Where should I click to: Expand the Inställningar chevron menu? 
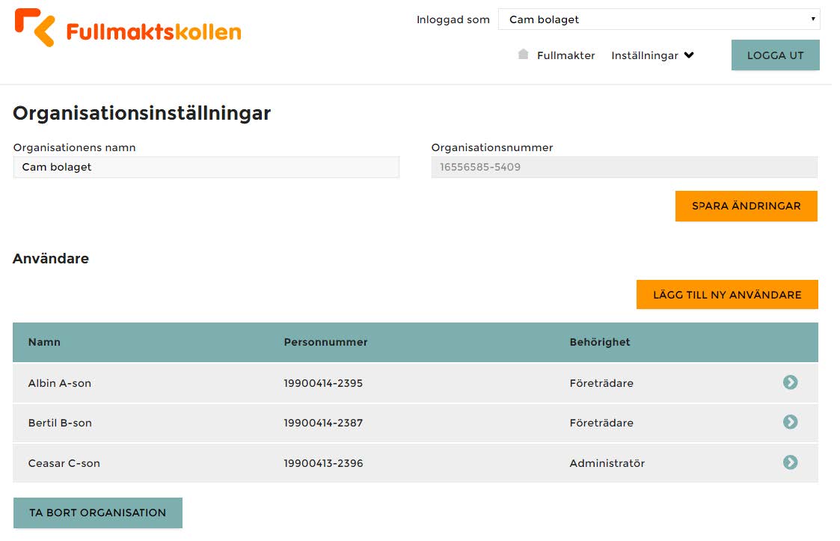[x=689, y=55]
